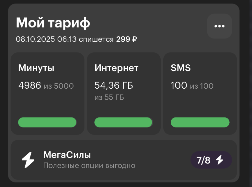Open the МегаСилы label
Viewport: 252px width, 187px height.
67,155
